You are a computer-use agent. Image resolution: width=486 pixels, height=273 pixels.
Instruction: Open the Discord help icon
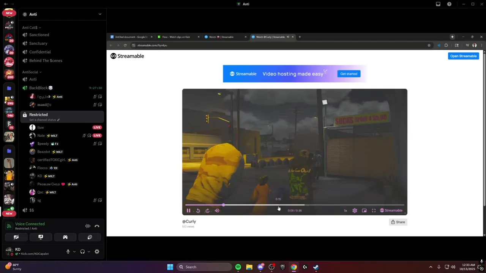(450, 4)
